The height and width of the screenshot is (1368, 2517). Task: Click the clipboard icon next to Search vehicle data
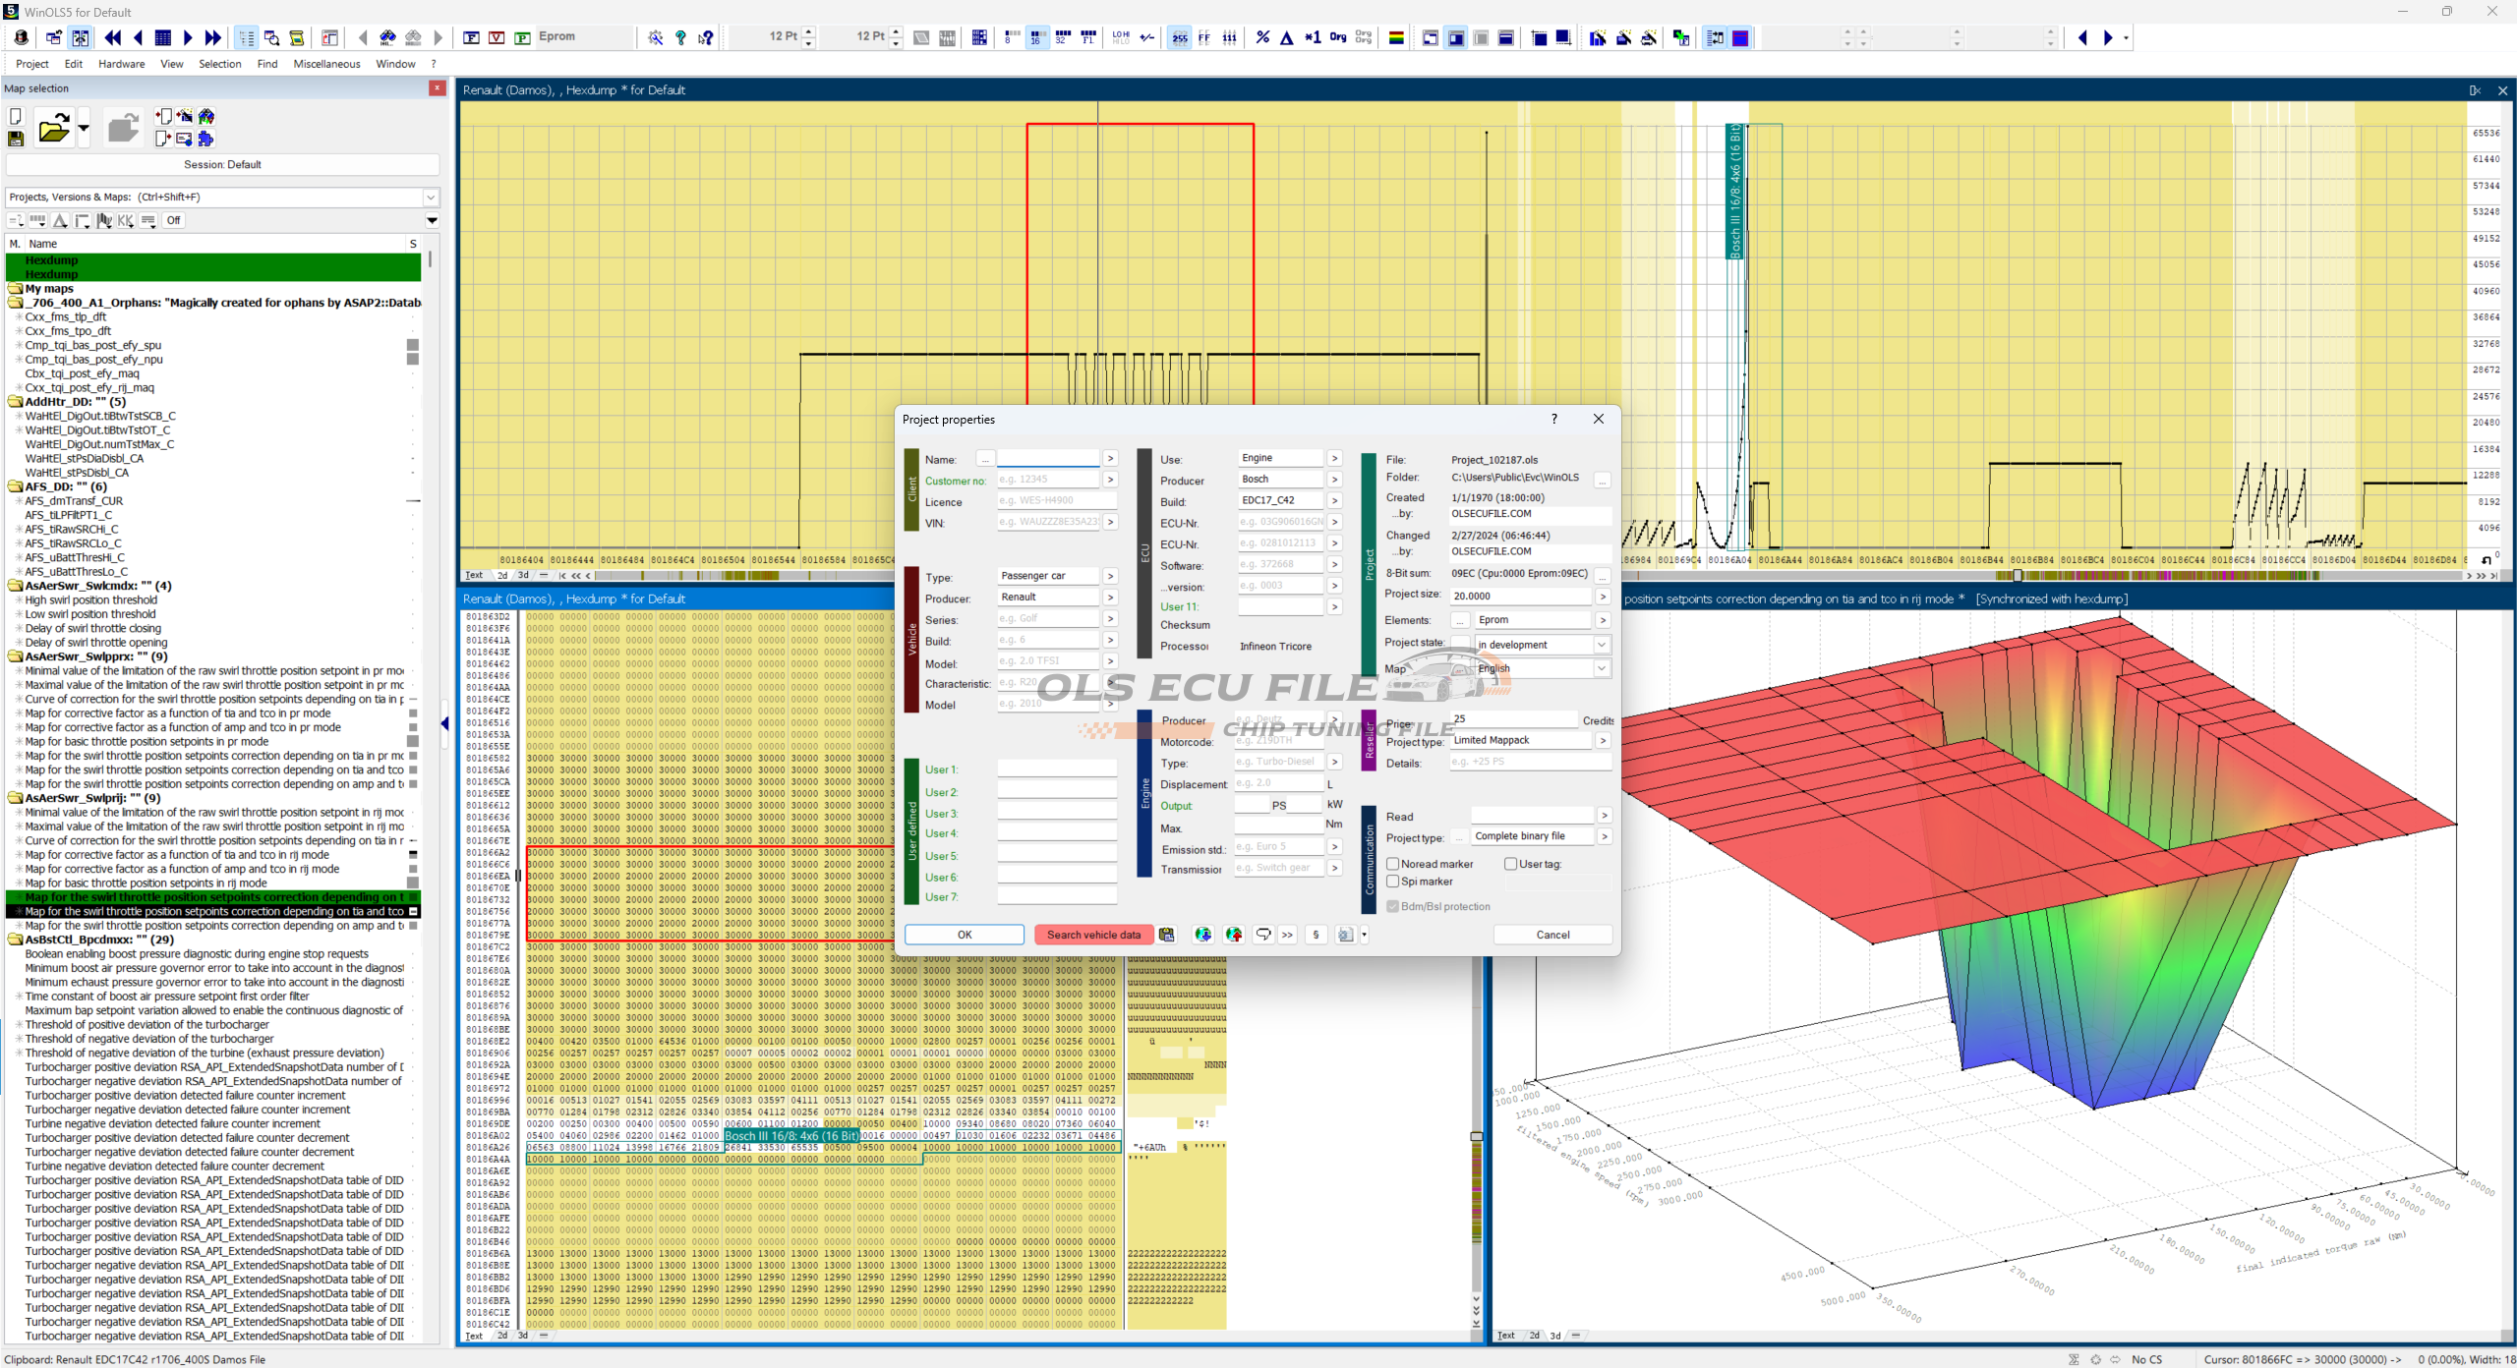pyautogui.click(x=1166, y=935)
